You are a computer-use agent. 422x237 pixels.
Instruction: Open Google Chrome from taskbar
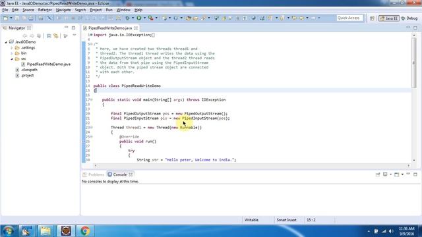(x=85, y=231)
